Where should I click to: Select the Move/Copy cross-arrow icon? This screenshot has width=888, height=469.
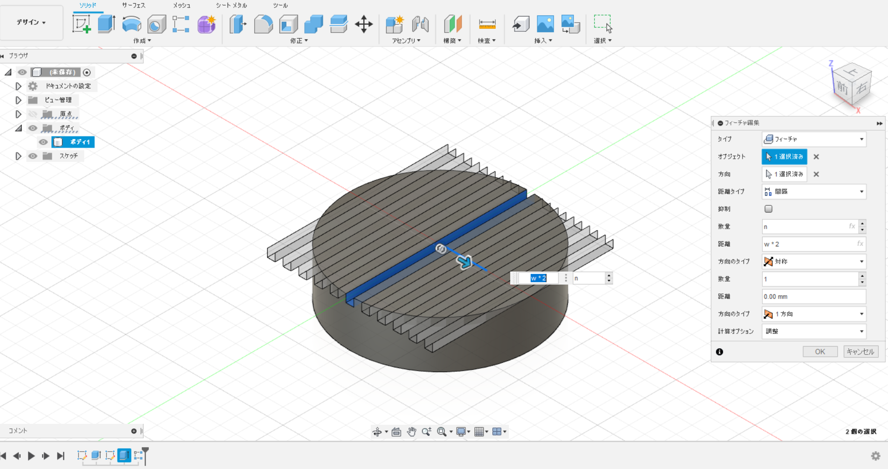pyautogui.click(x=363, y=24)
